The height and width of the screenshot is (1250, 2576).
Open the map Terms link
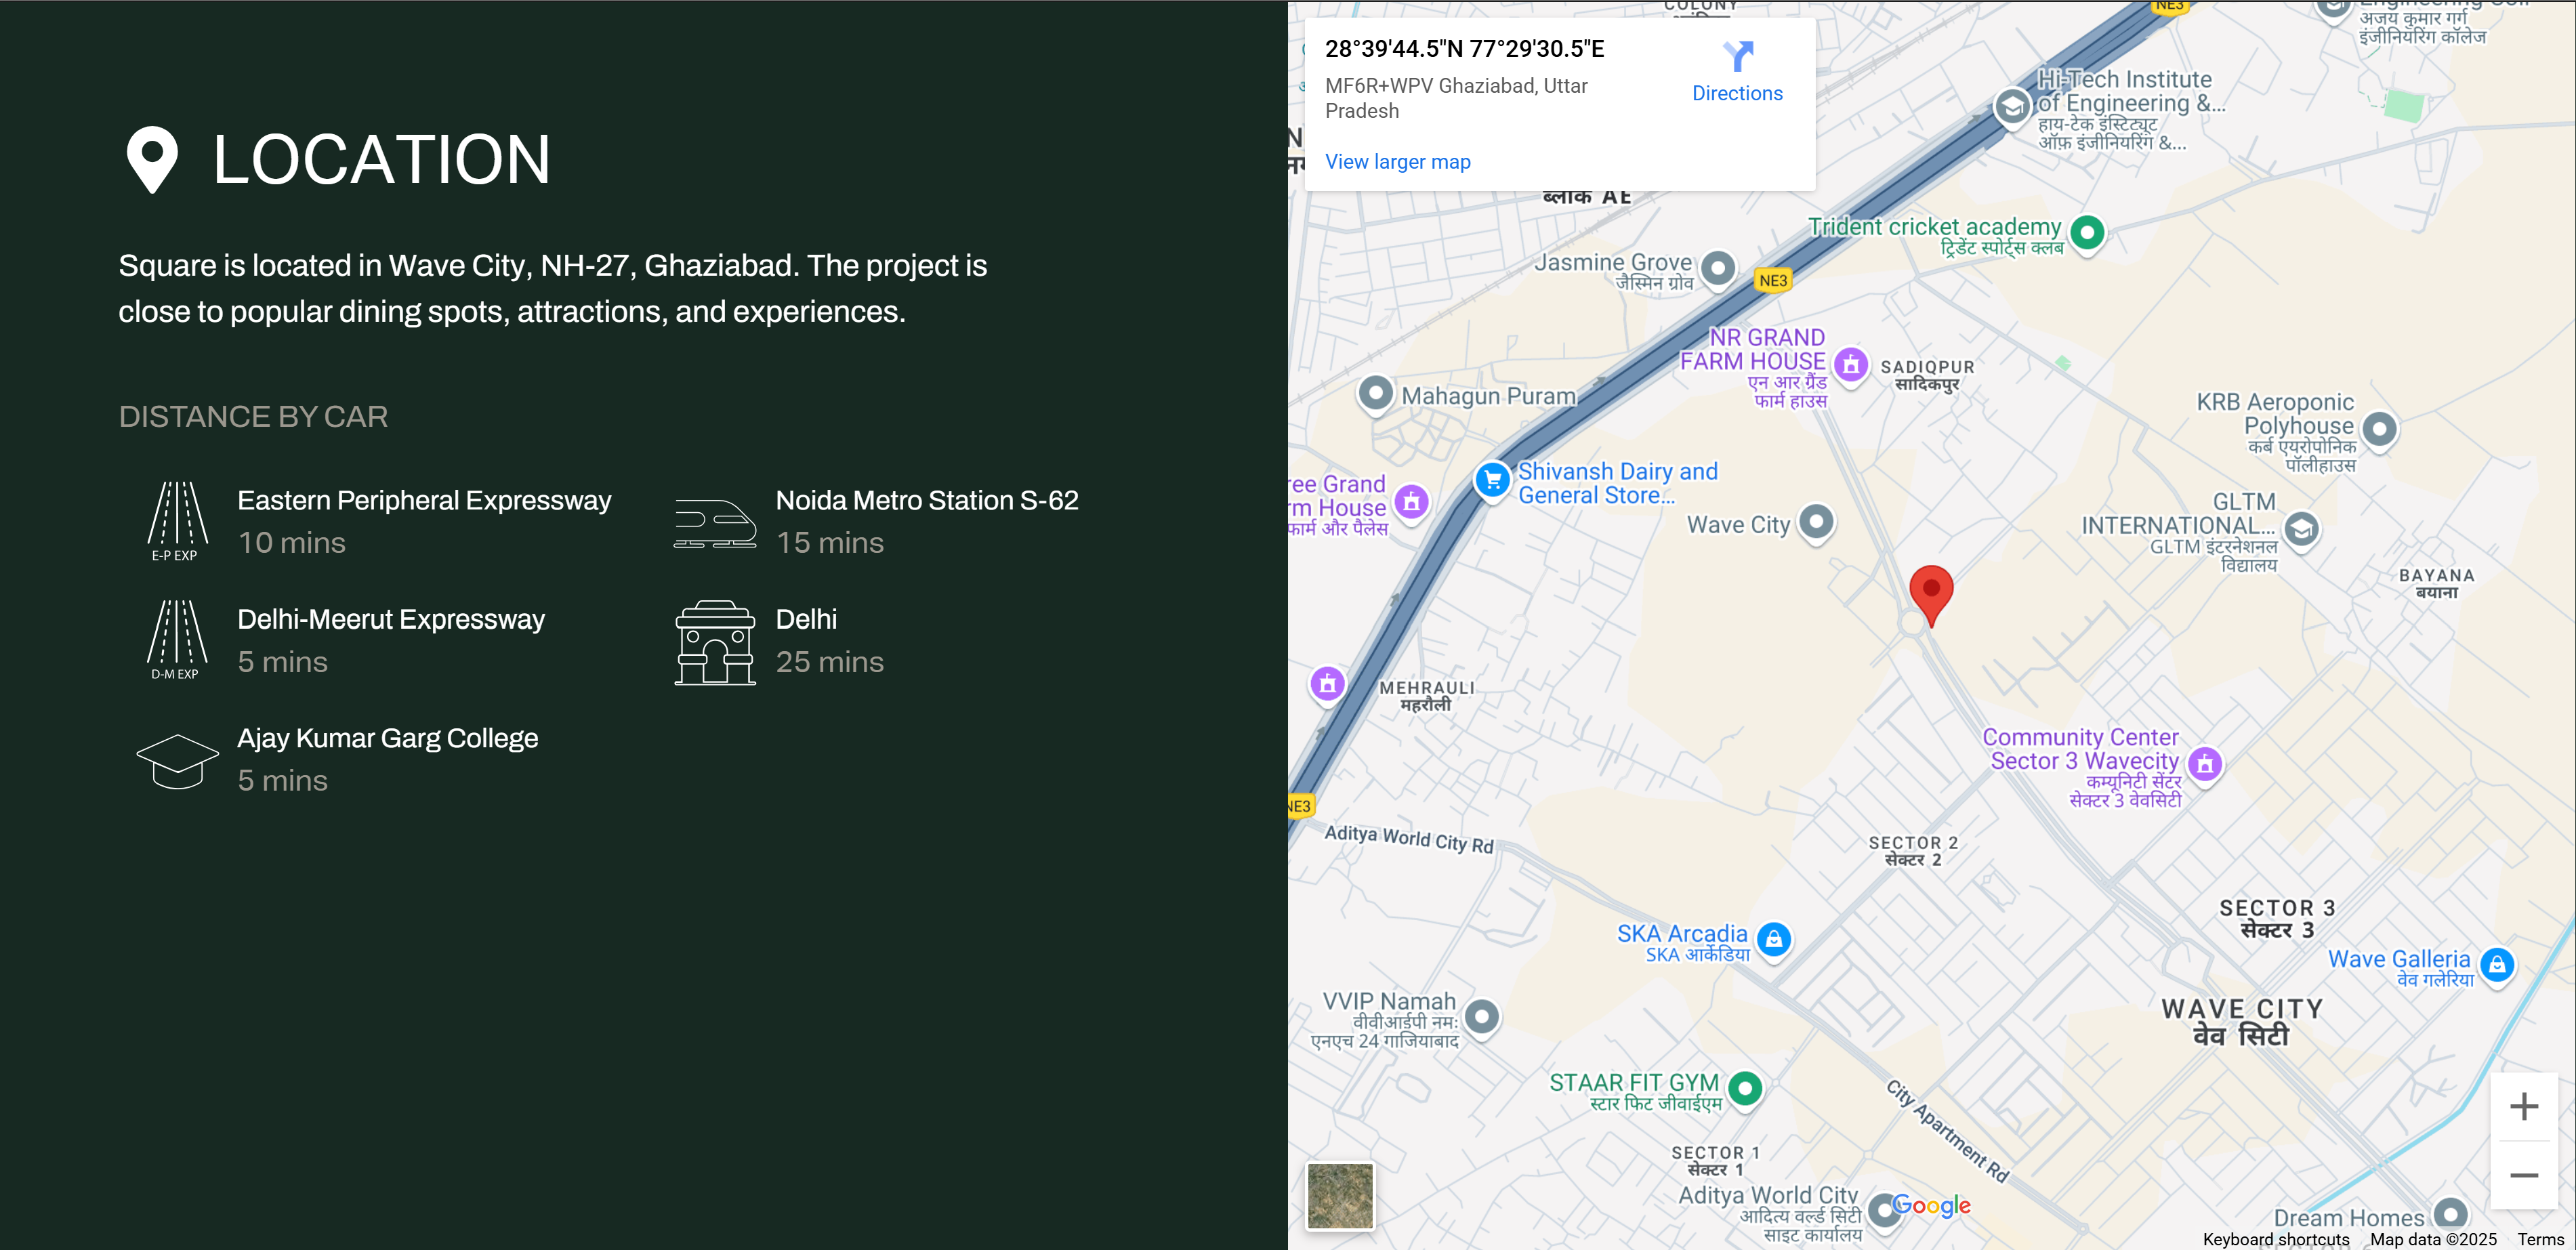[2540, 1239]
